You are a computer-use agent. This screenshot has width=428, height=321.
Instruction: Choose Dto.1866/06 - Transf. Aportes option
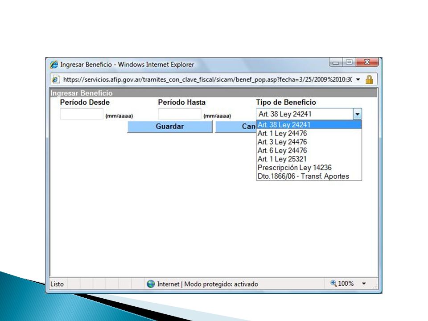coord(309,176)
